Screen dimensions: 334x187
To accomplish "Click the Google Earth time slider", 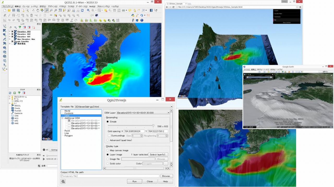I will (x=259, y=77).
